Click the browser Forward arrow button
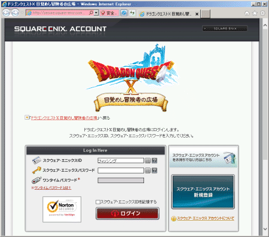The width and height of the screenshot is (269, 237). 15,13
